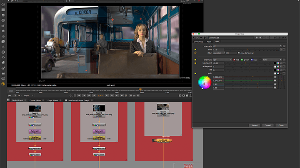300x168 pixels.
Task: Select the LiveGroup2 node in the graph
Action: pyautogui.click(x=162, y=141)
